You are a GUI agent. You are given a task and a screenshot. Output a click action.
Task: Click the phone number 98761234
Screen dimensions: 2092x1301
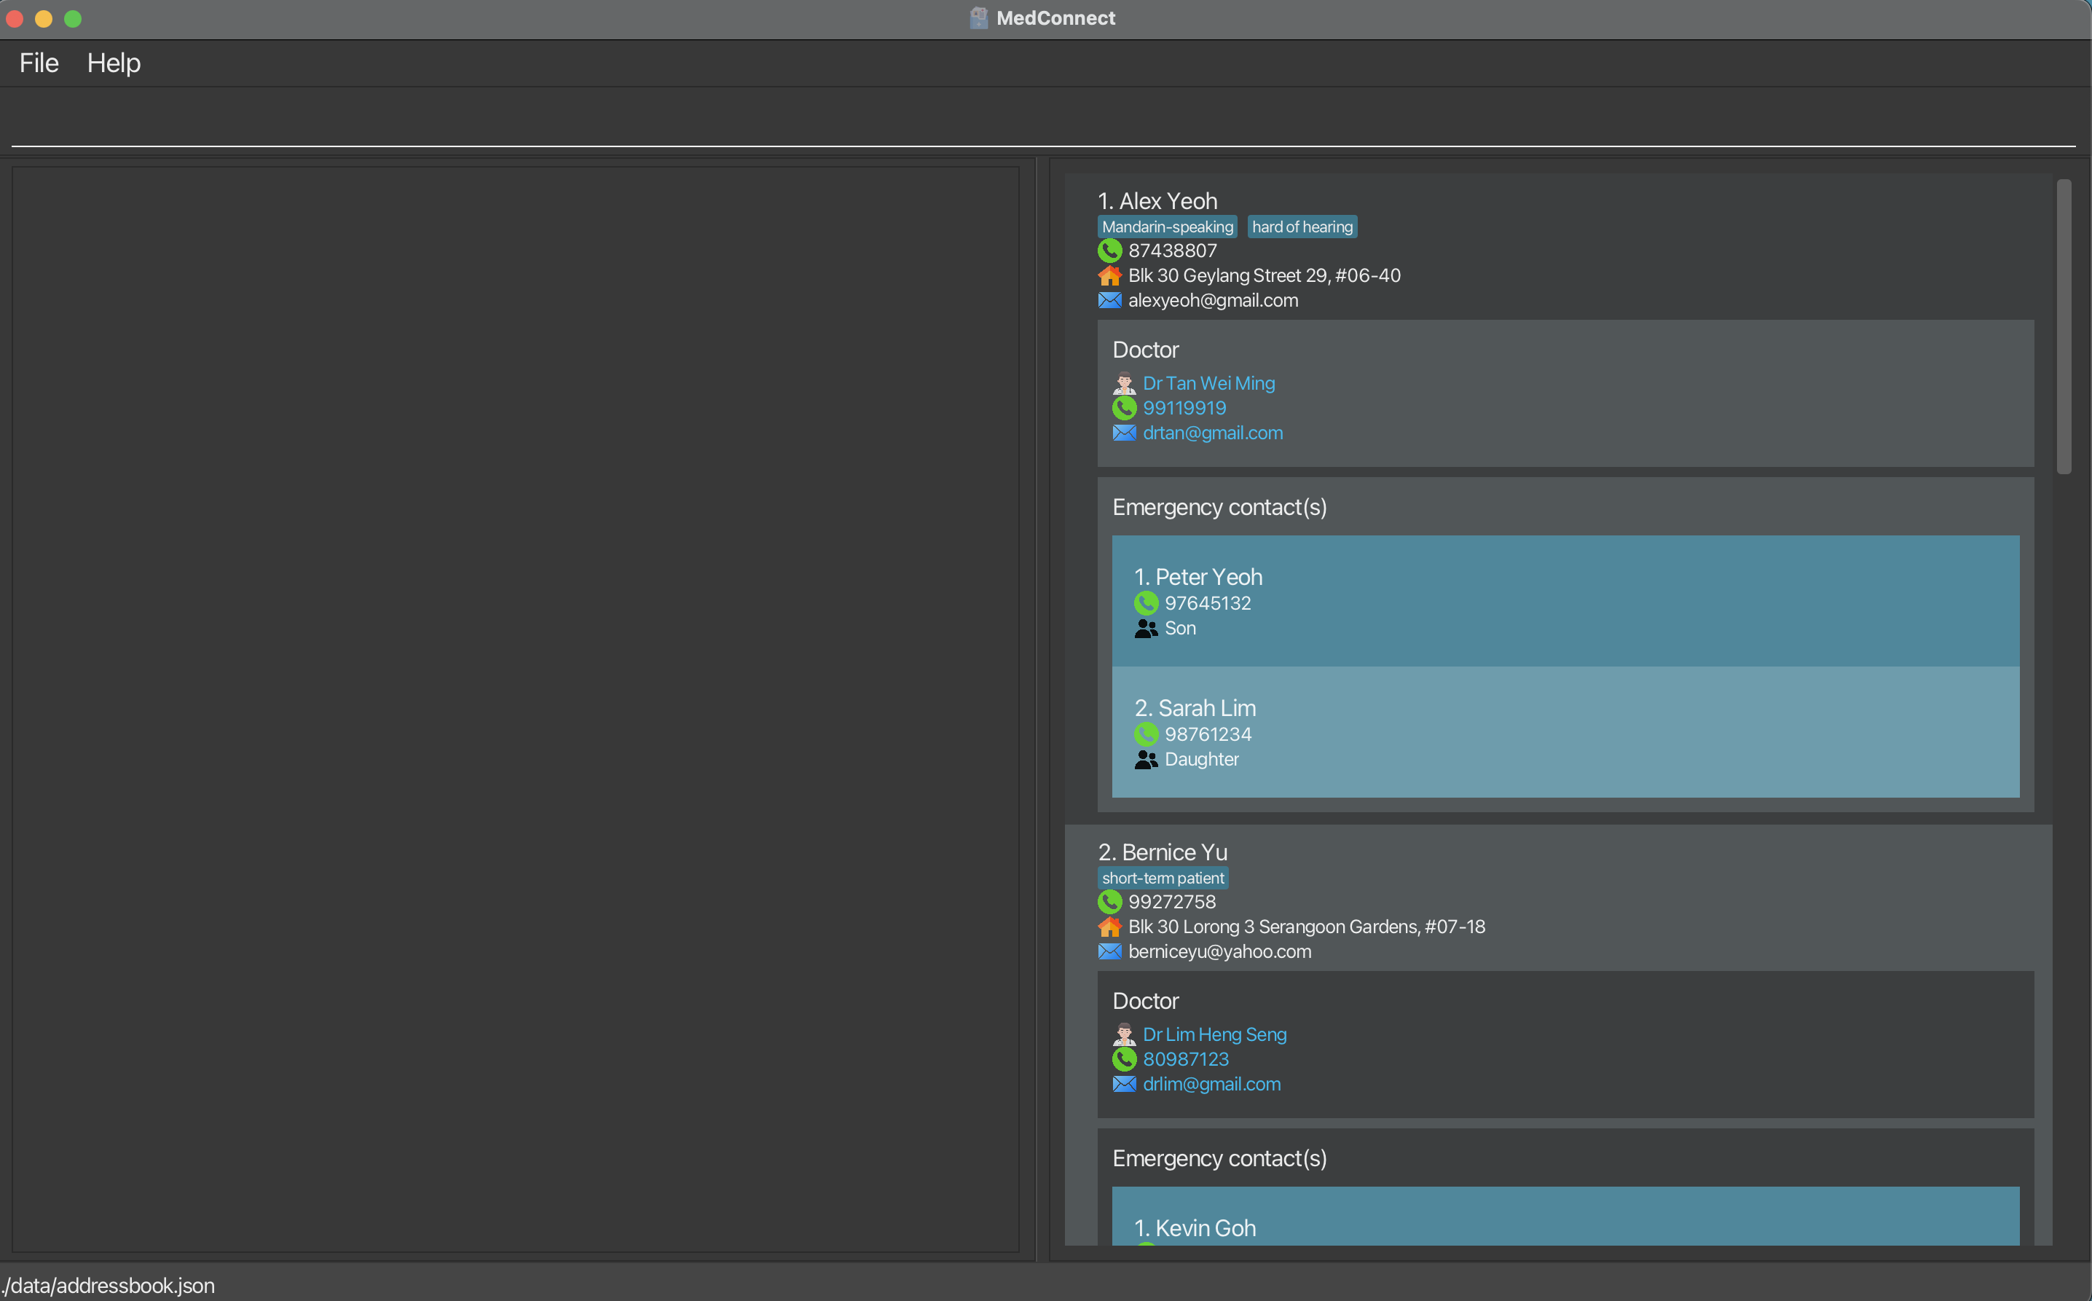(1208, 734)
